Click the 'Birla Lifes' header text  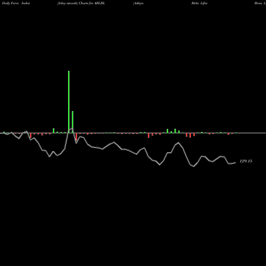tap(199, 3)
